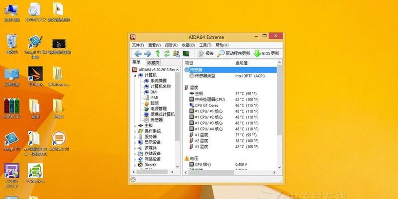Viewport: 398px width, 199px height.
Task: Click the tree panel vertical scrollbar
Action: point(178,106)
